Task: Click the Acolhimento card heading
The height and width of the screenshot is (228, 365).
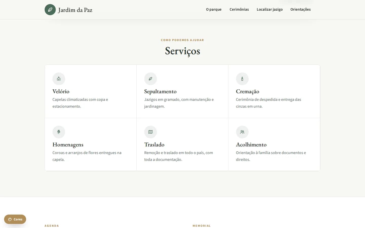Action: [251, 145]
